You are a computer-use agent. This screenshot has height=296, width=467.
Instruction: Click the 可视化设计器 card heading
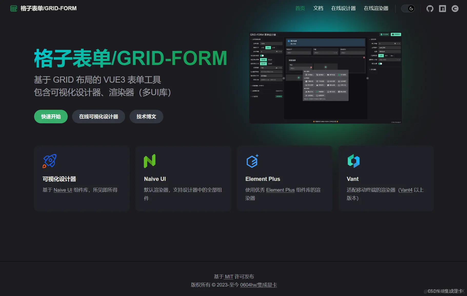[x=59, y=179]
